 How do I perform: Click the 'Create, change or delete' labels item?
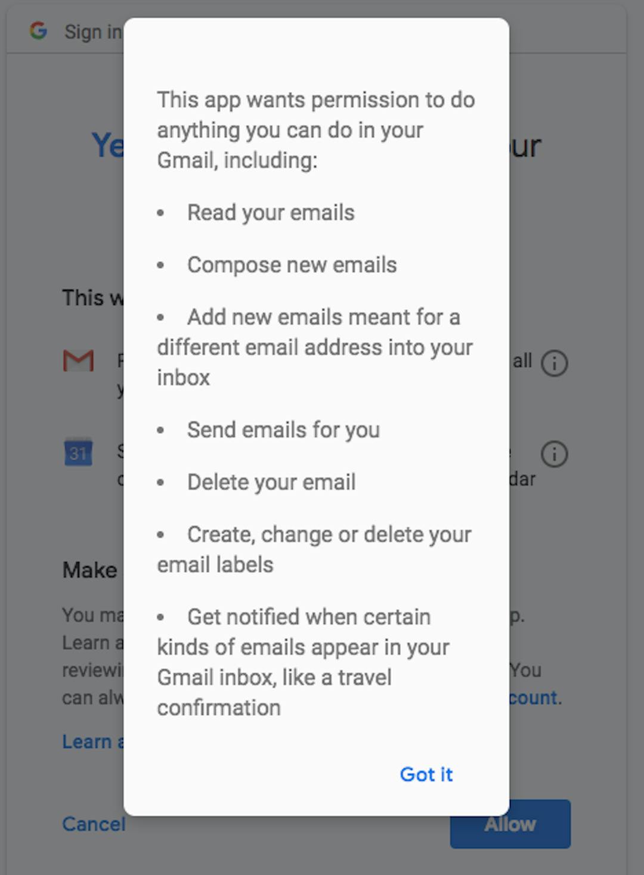314,550
